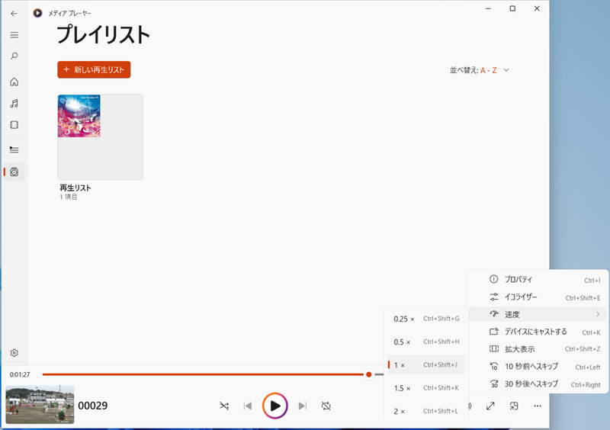
Task: Go back with the arrow icon
Action: click(x=14, y=14)
